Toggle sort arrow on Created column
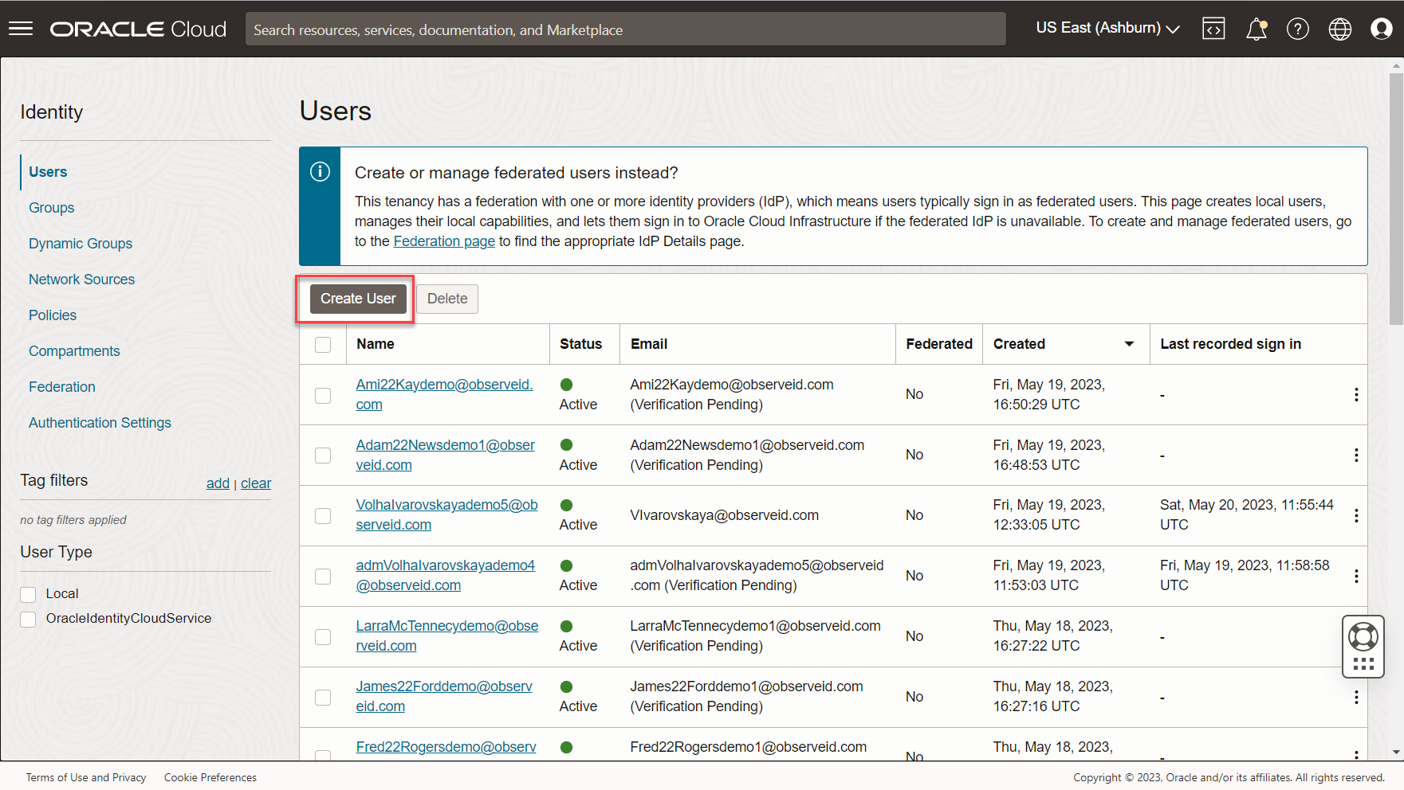The image size is (1404, 790). coord(1129,344)
